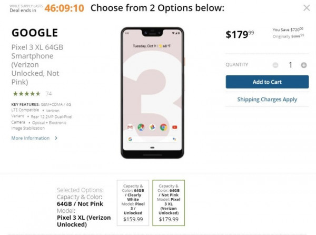Decrease quantity with minus icon
Viewport: 316px width, 235px height.
[x=275, y=65]
